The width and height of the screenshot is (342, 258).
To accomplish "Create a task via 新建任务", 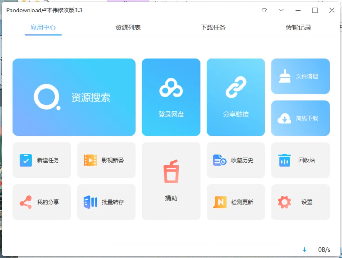I will tap(42, 160).
